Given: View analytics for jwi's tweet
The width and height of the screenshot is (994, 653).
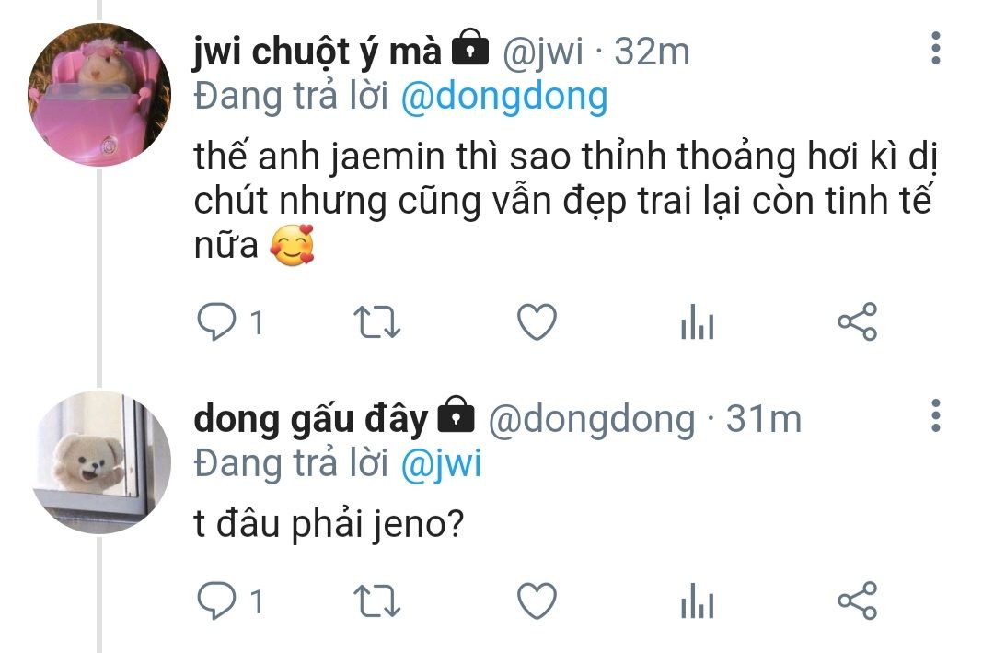Looking at the screenshot, I should [x=698, y=321].
